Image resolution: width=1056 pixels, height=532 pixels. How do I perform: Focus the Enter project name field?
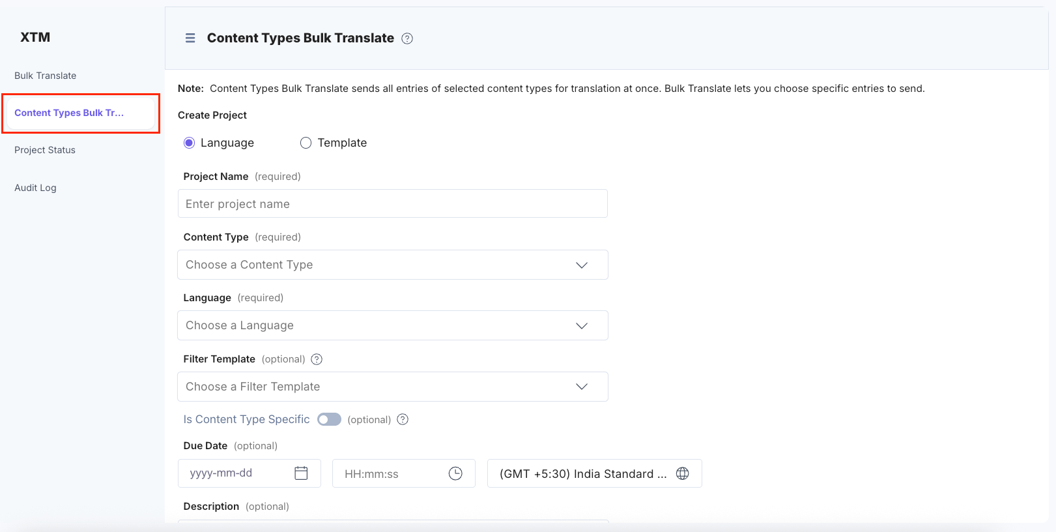[x=393, y=203]
